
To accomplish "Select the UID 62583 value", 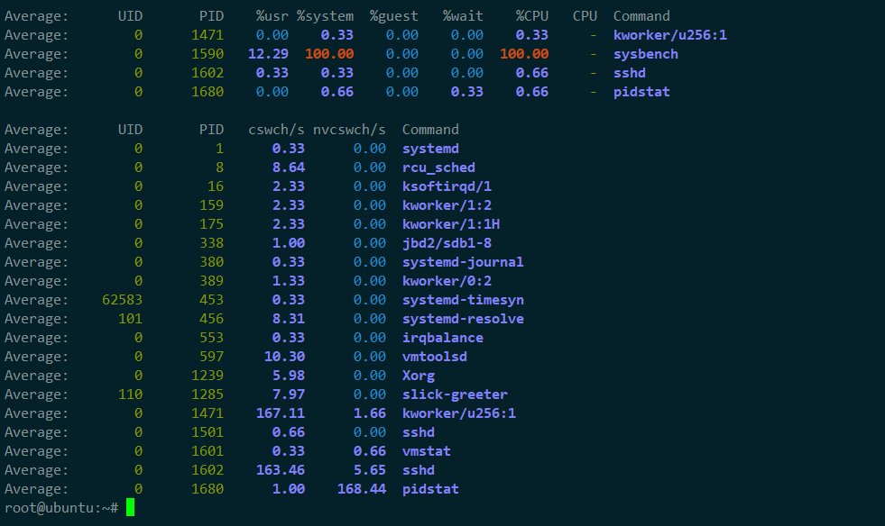I will pos(122,300).
